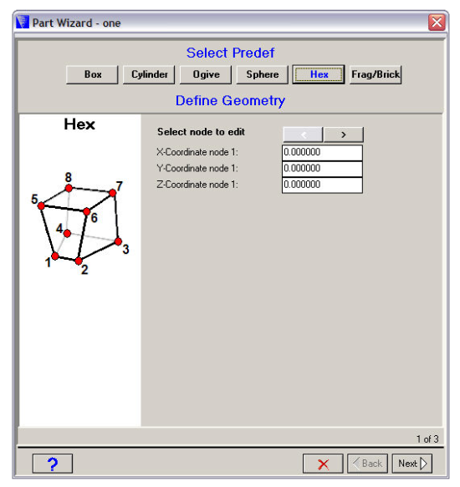Click red node 1 on hex diagram
The height and width of the screenshot is (487, 460).
[55, 256]
